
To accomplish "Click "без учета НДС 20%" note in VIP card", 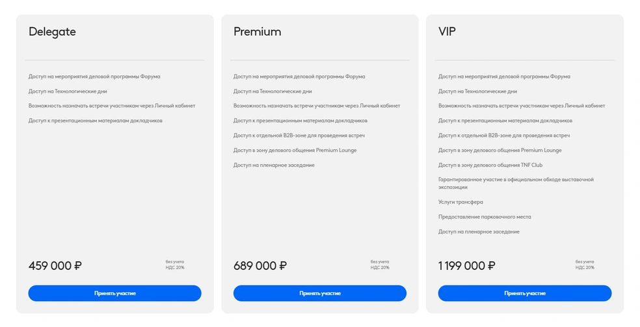I will point(585,265).
